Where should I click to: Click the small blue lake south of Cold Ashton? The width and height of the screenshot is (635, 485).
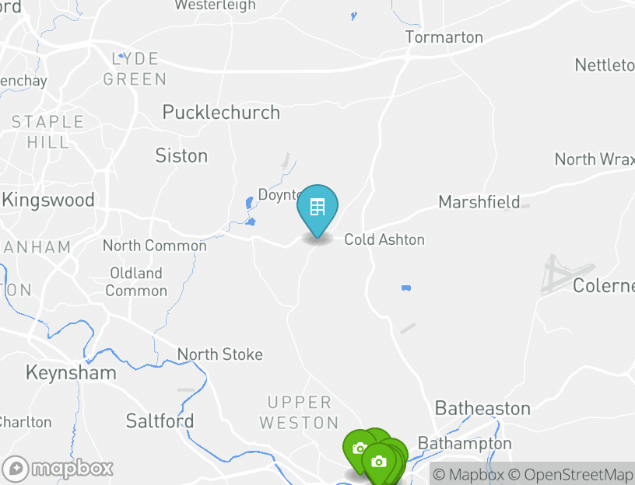[406, 288]
